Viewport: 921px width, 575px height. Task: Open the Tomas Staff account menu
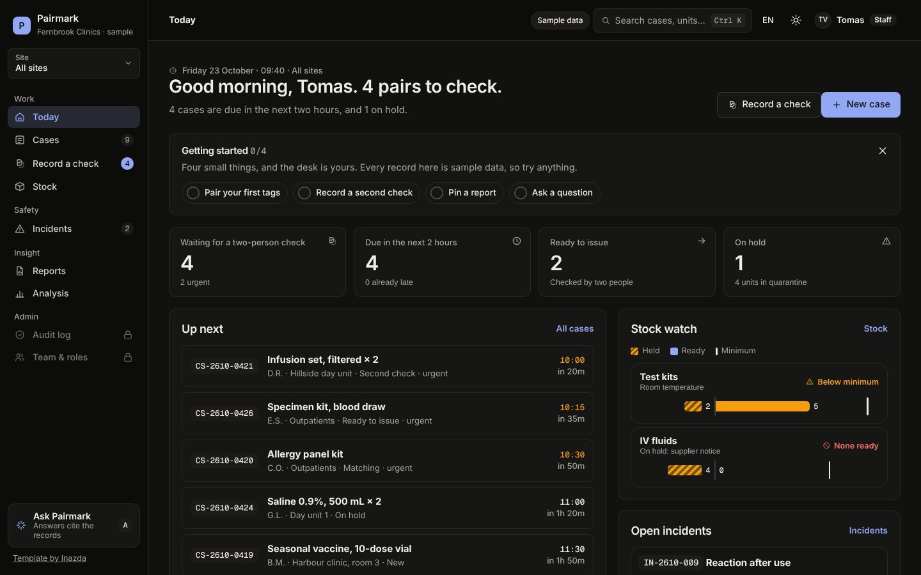[x=856, y=20]
